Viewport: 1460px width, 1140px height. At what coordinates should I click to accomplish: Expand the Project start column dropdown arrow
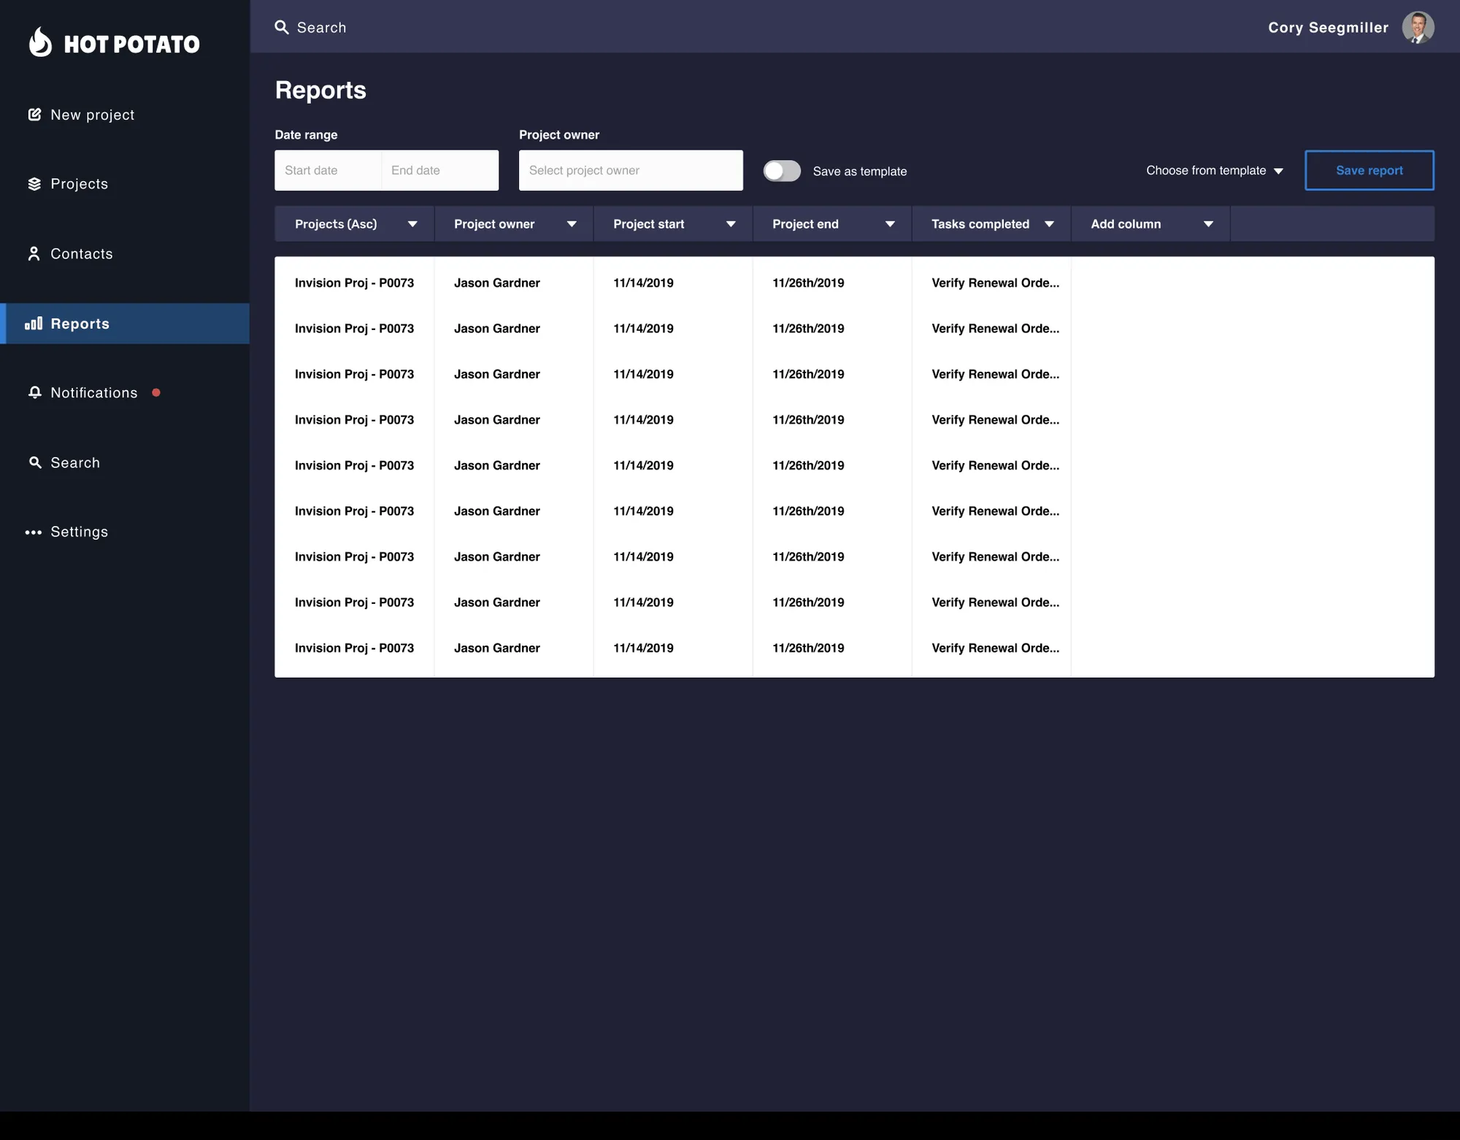[731, 224]
